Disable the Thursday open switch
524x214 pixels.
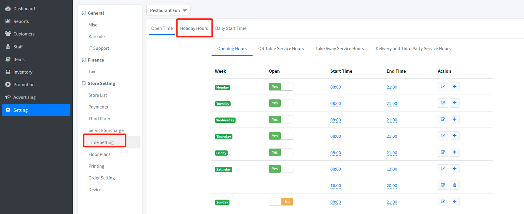point(281,136)
